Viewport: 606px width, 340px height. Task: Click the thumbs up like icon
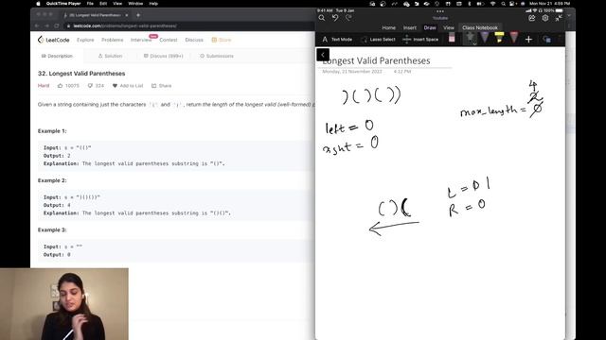click(61, 86)
